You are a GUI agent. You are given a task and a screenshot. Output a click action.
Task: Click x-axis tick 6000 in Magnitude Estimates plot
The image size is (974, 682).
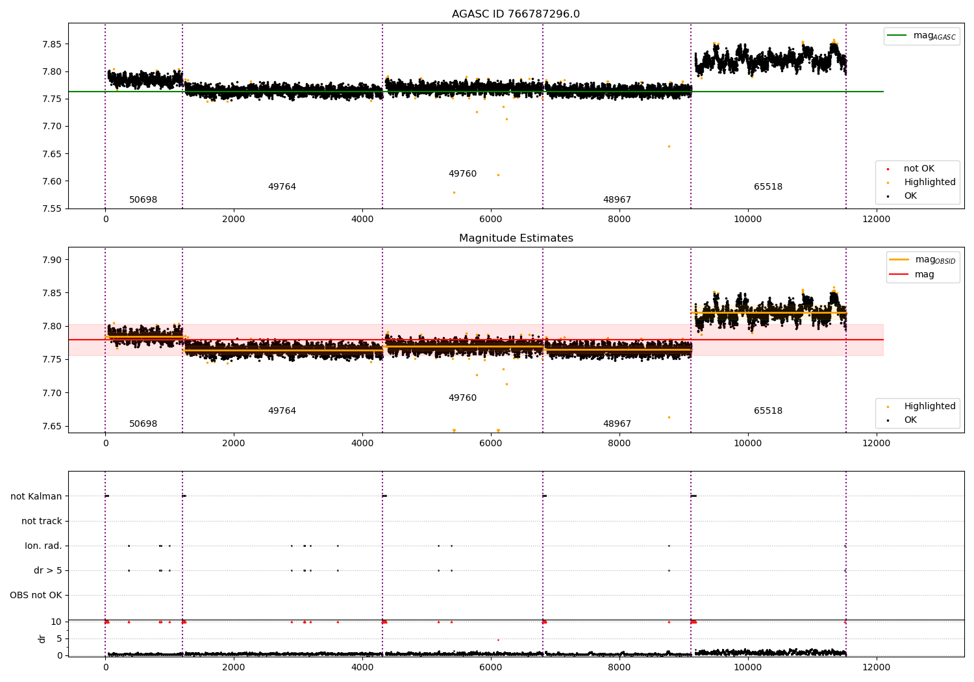pyautogui.click(x=490, y=443)
